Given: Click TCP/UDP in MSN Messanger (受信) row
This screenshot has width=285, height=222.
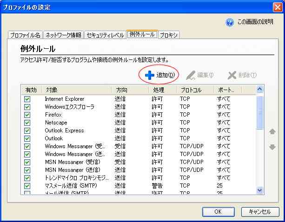Looking at the screenshot, I should (192, 162).
